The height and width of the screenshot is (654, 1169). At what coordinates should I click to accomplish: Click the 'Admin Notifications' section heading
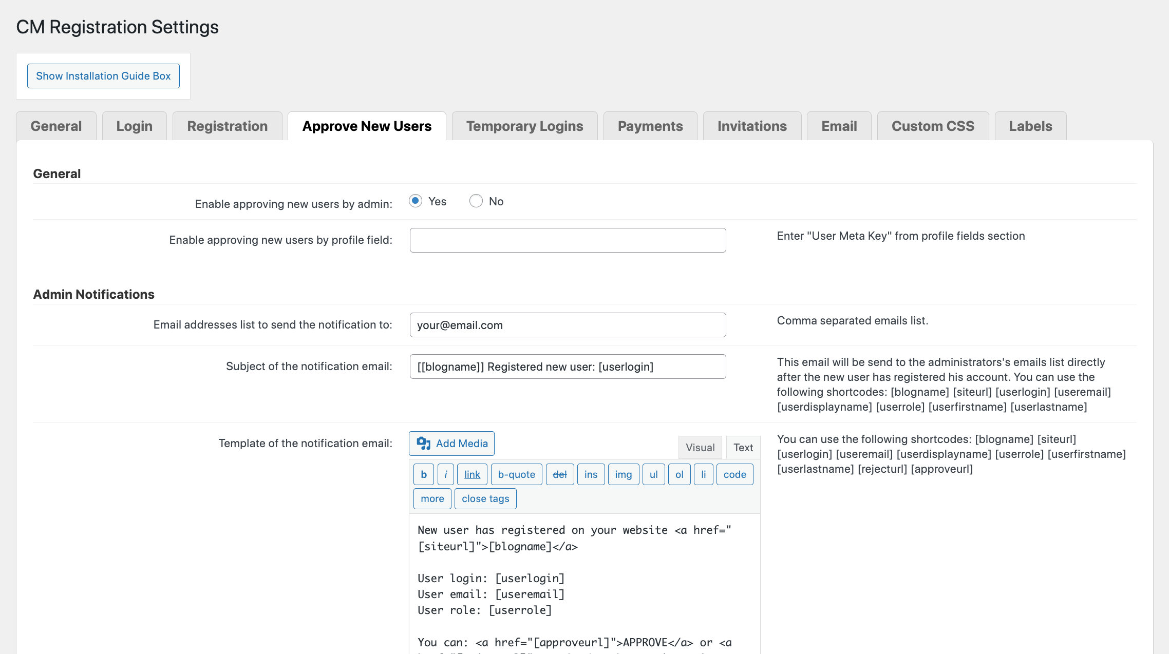[x=94, y=294]
